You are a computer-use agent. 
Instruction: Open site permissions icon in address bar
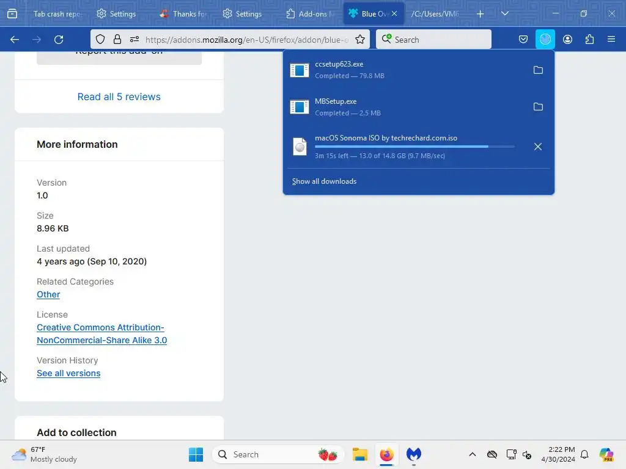(134, 39)
